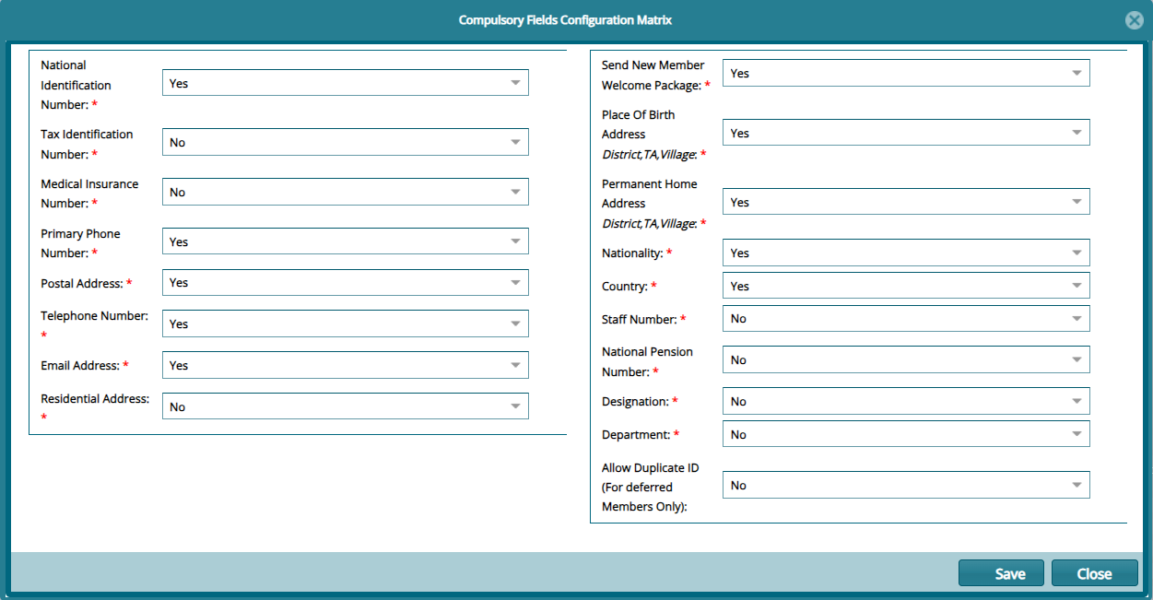This screenshot has width=1153, height=600.
Task: Expand the Place Of Birth Address options
Action: point(1075,132)
